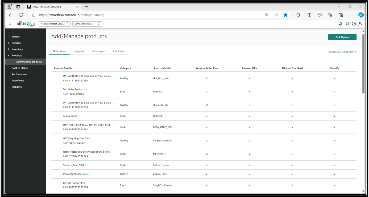Viewport: 369px width, 197px height.
Task: Open the user account icon
Action: point(360,24)
